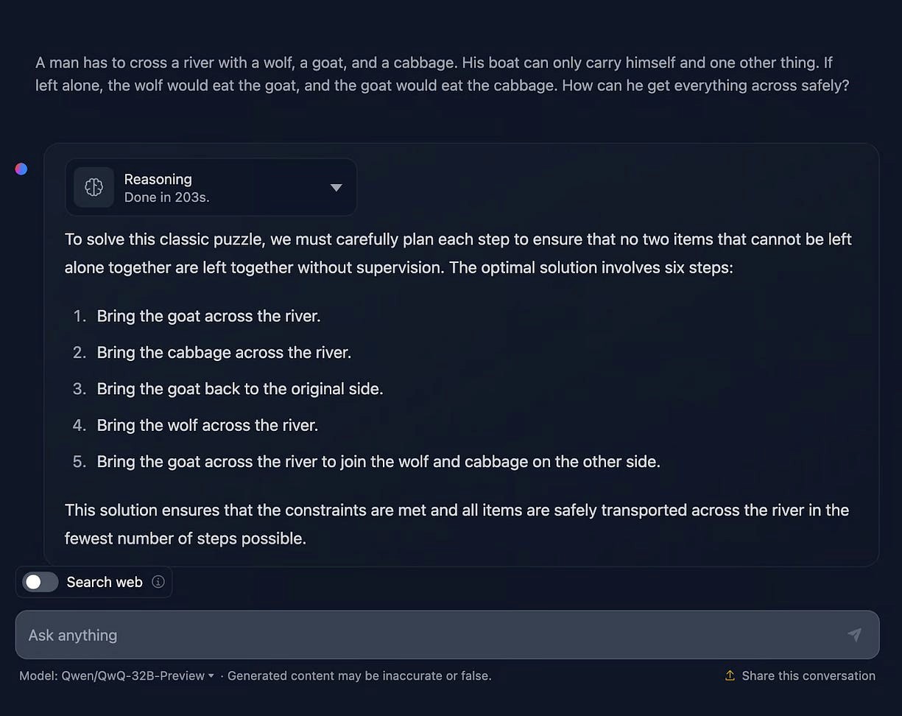Click step 3, goat back to original side

click(240, 388)
